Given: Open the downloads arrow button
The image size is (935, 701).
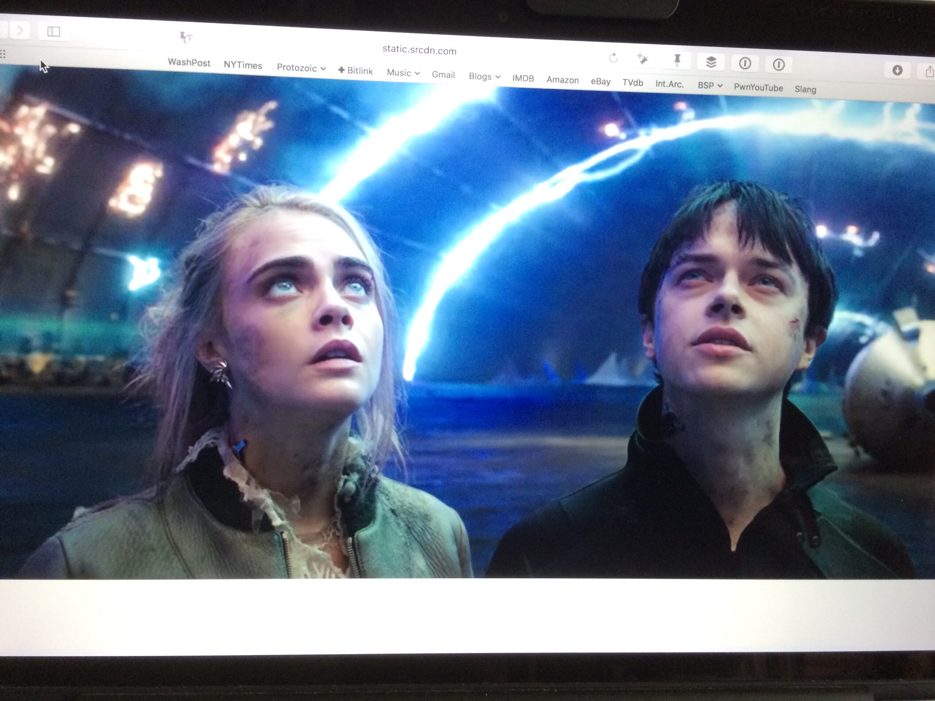Looking at the screenshot, I should pos(897,70).
